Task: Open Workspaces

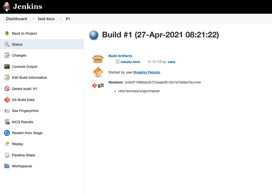Action: coord(22,166)
